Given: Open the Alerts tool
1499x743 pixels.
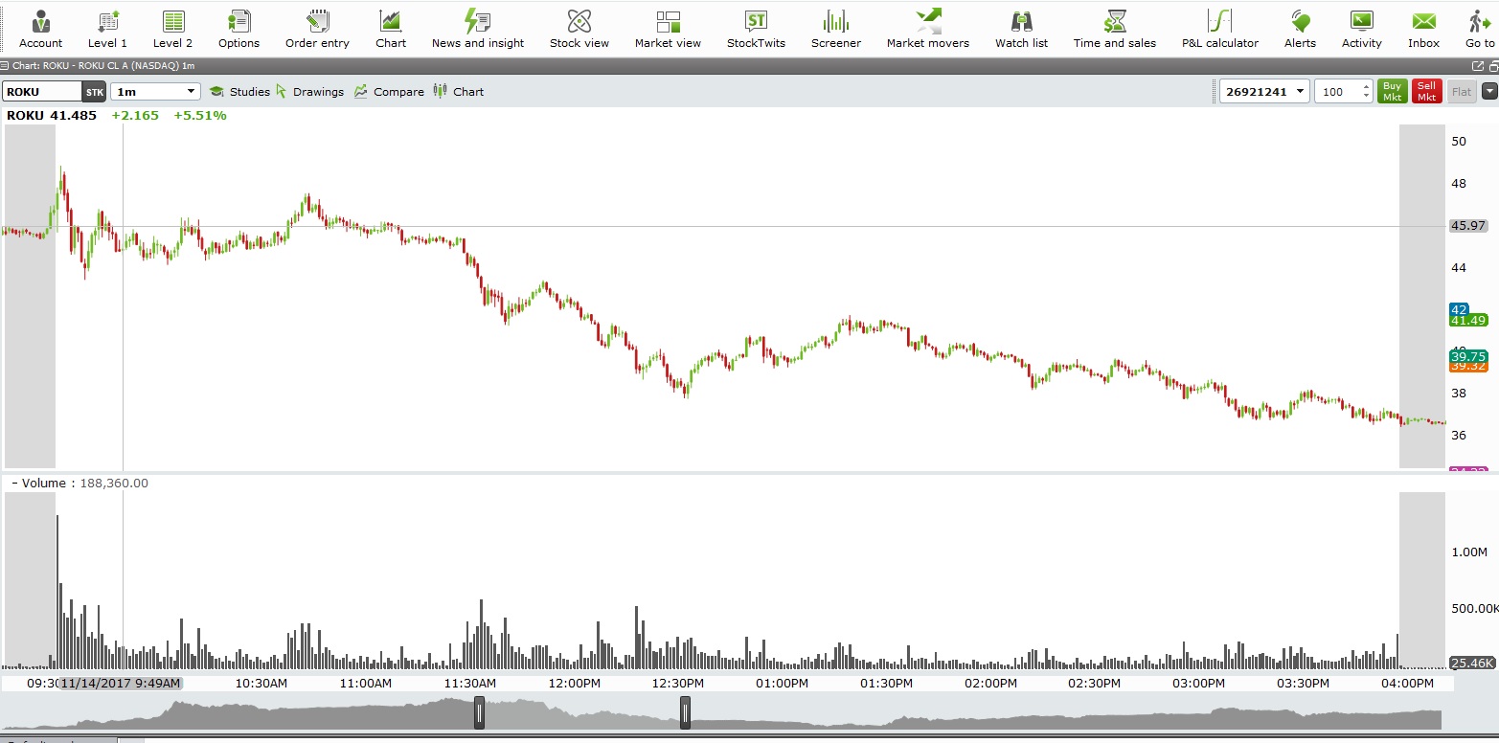Looking at the screenshot, I should [1300, 29].
